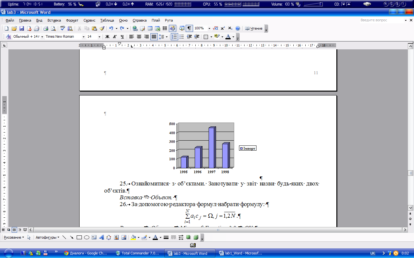Viewport: 414px width, 258px height.
Task: Pick the drawing toolbar fill color bucket
Action: pos(133,237)
